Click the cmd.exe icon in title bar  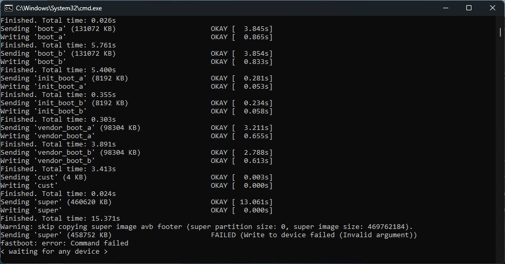point(8,8)
